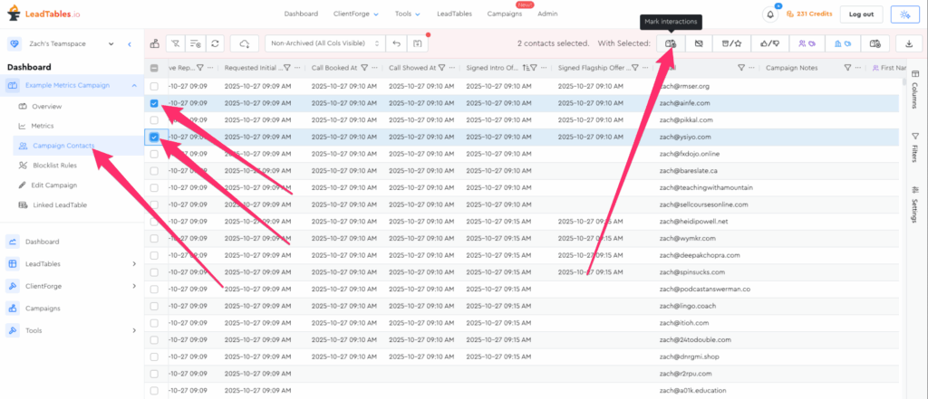Open the Metrics sidebar item
The width and height of the screenshot is (928, 399).
[43, 126]
